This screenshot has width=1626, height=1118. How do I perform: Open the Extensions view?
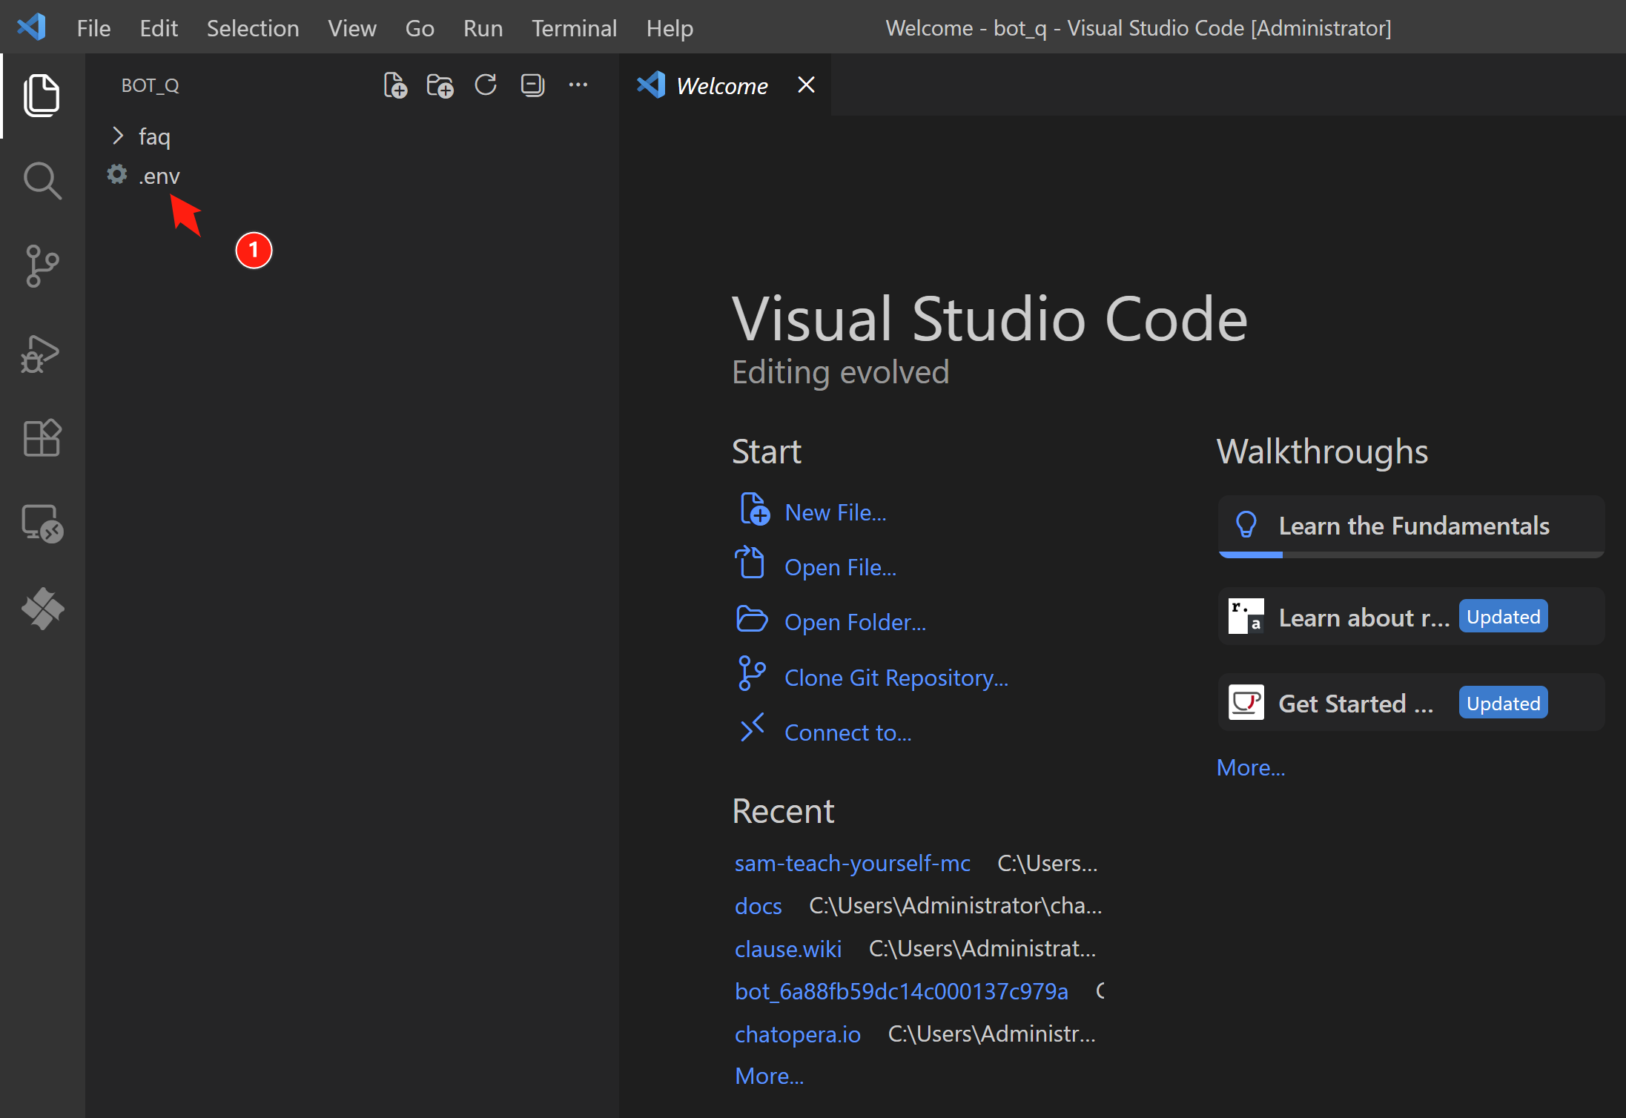coord(42,437)
